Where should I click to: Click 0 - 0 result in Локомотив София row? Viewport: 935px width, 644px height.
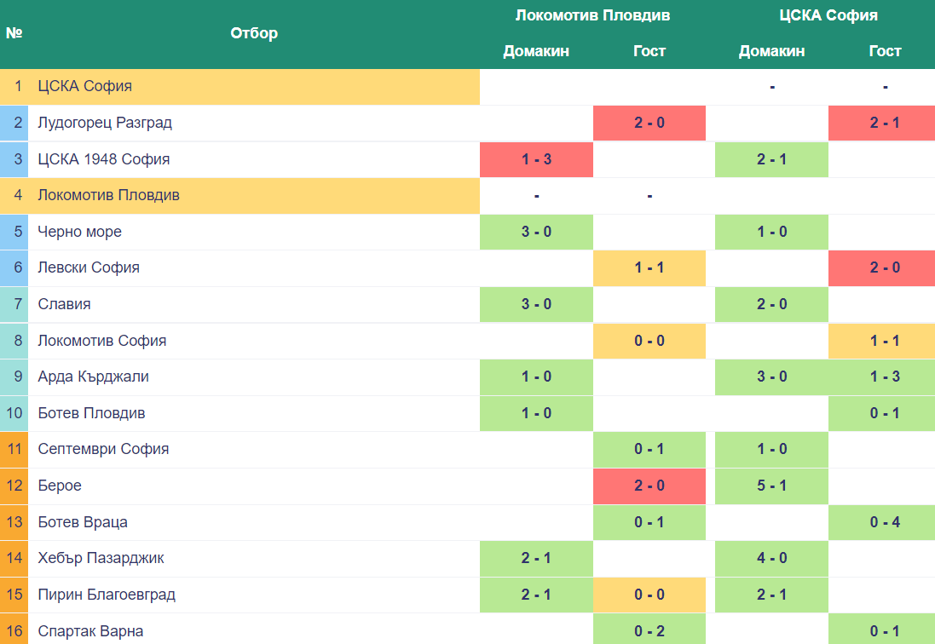tap(649, 341)
